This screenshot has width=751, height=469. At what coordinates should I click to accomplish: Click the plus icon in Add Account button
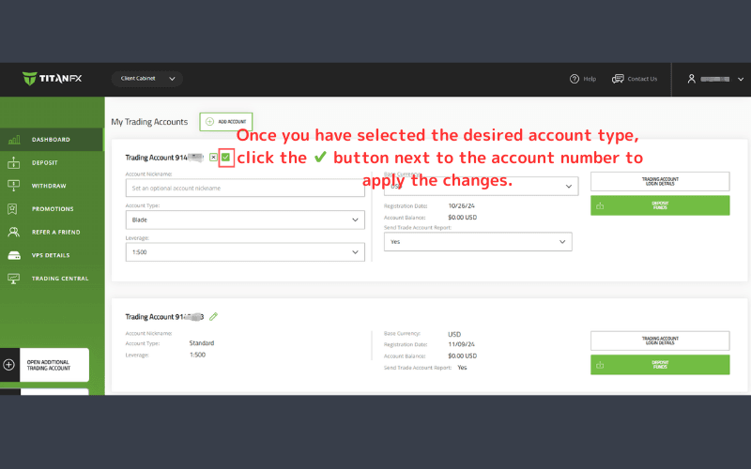coord(209,122)
